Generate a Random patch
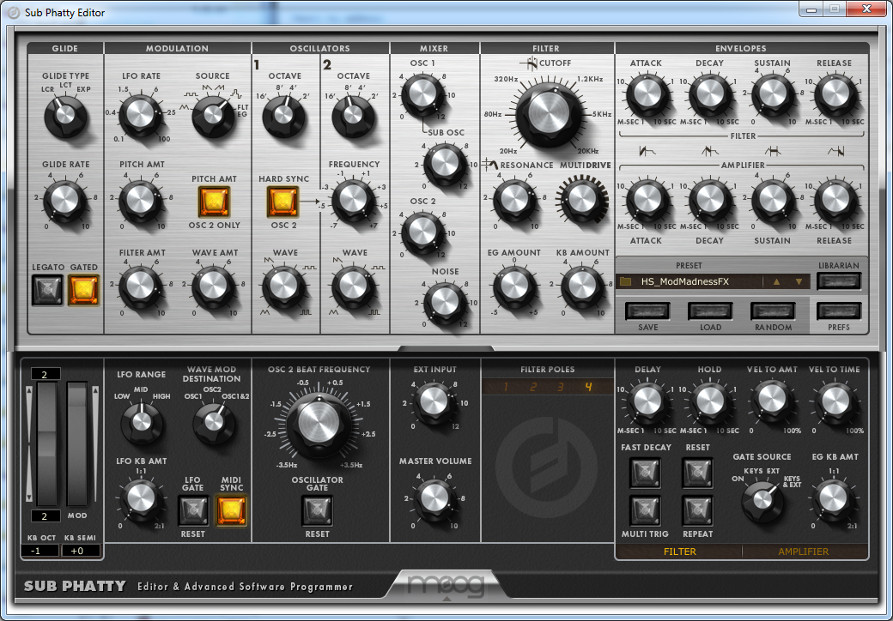 (773, 310)
